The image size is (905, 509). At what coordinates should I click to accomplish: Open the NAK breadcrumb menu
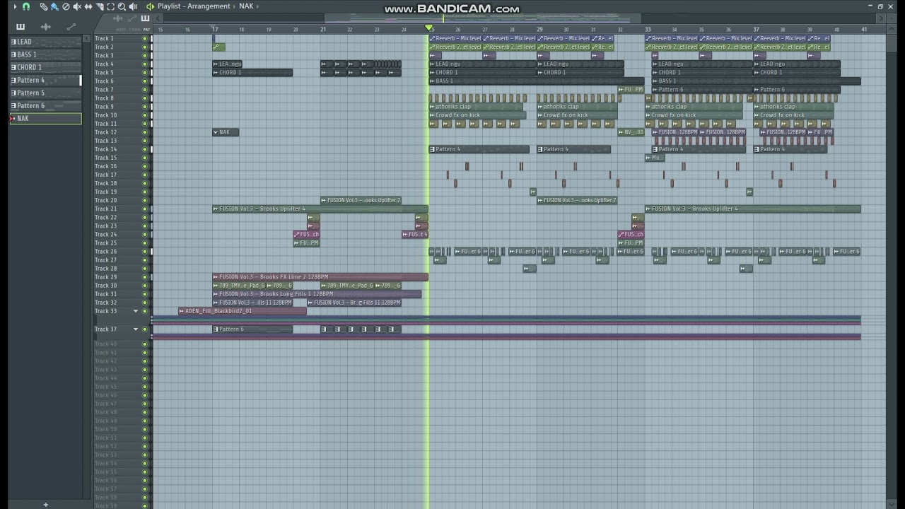coord(246,6)
